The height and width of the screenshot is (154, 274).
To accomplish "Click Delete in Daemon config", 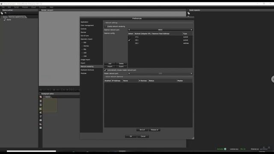I will click(x=121, y=64).
